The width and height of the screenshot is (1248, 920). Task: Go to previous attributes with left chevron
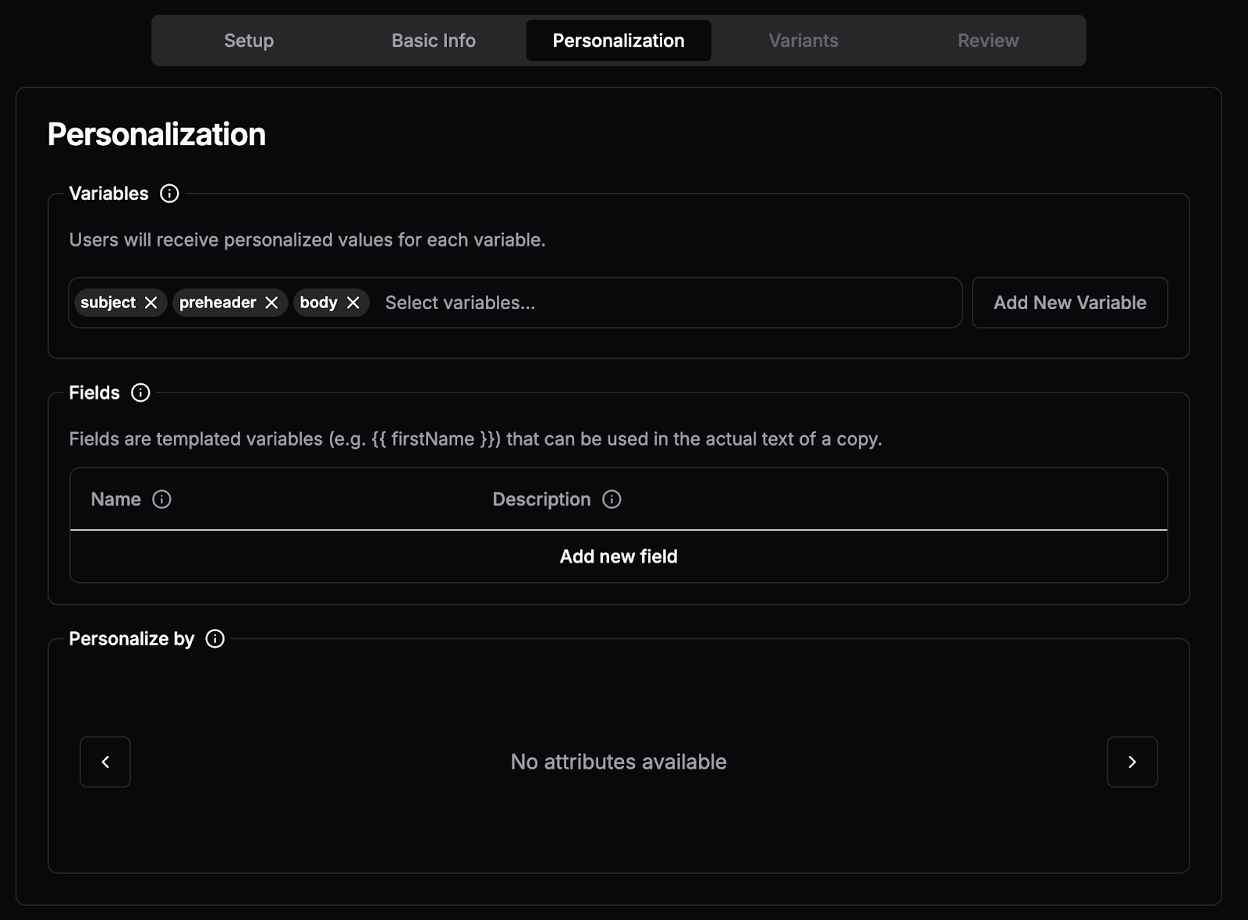[105, 762]
